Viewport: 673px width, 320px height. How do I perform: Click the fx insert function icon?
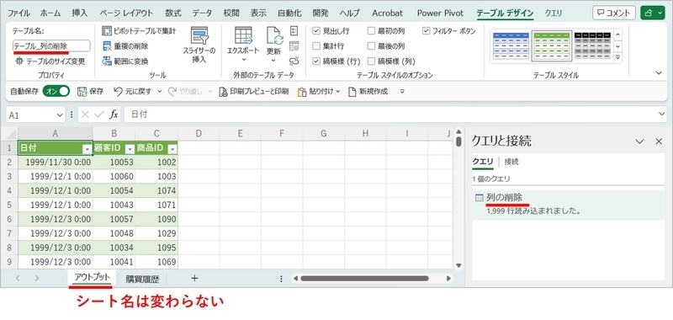point(114,115)
